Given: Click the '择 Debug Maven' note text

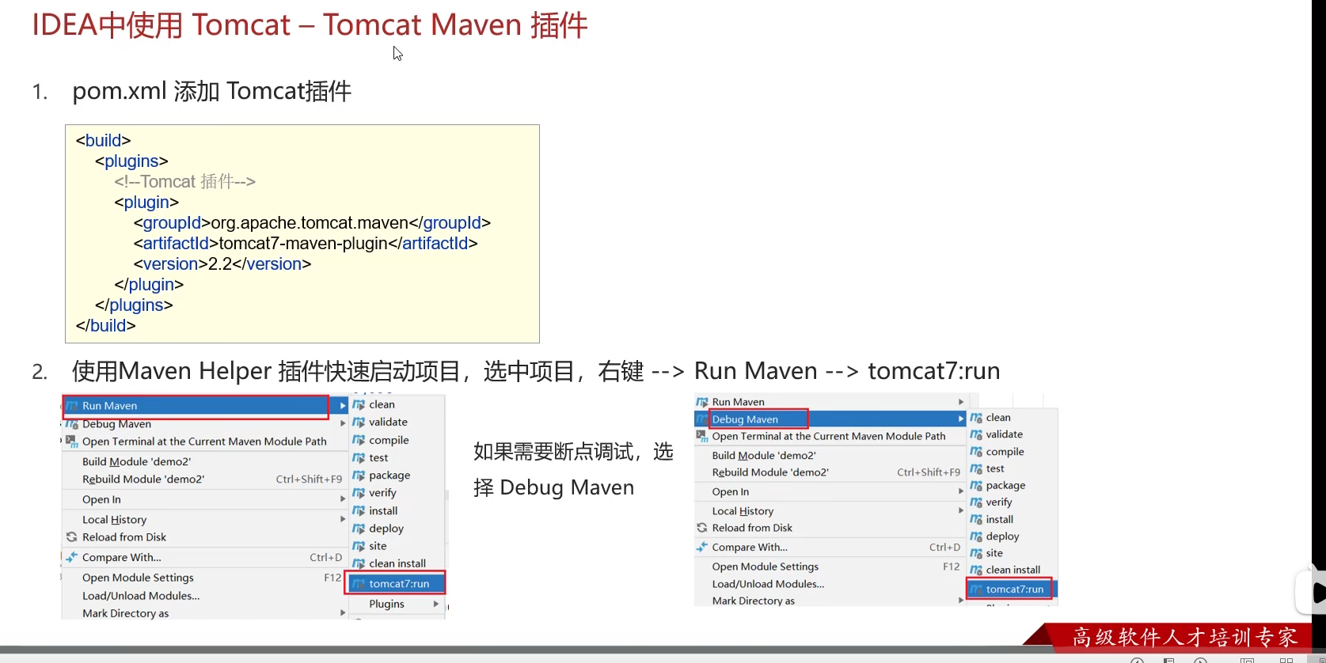Looking at the screenshot, I should click(x=554, y=487).
